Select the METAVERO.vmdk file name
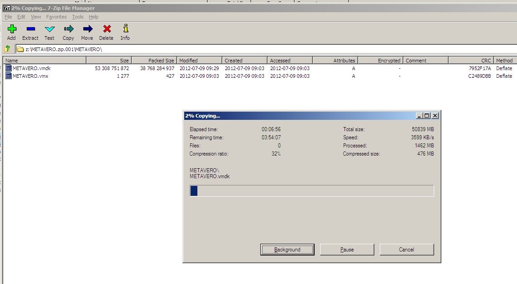This screenshot has width=517, height=284. point(32,68)
